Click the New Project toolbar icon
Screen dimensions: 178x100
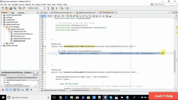(x=7, y=8)
